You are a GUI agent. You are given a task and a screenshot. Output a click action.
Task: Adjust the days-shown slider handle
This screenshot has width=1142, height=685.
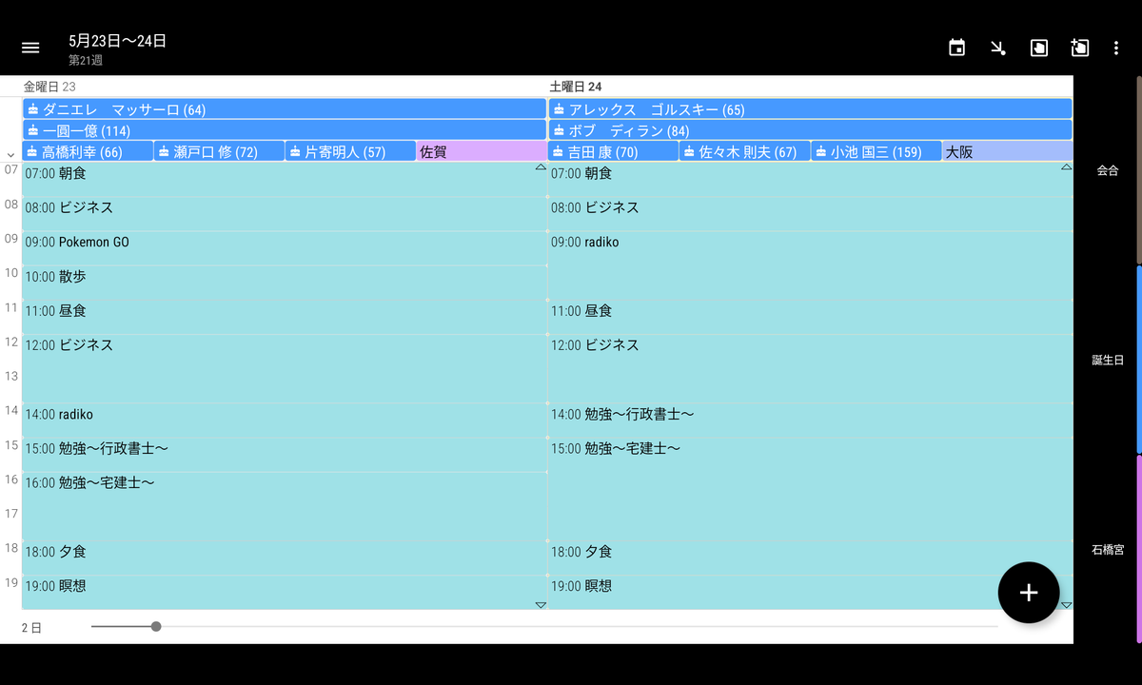click(x=156, y=626)
